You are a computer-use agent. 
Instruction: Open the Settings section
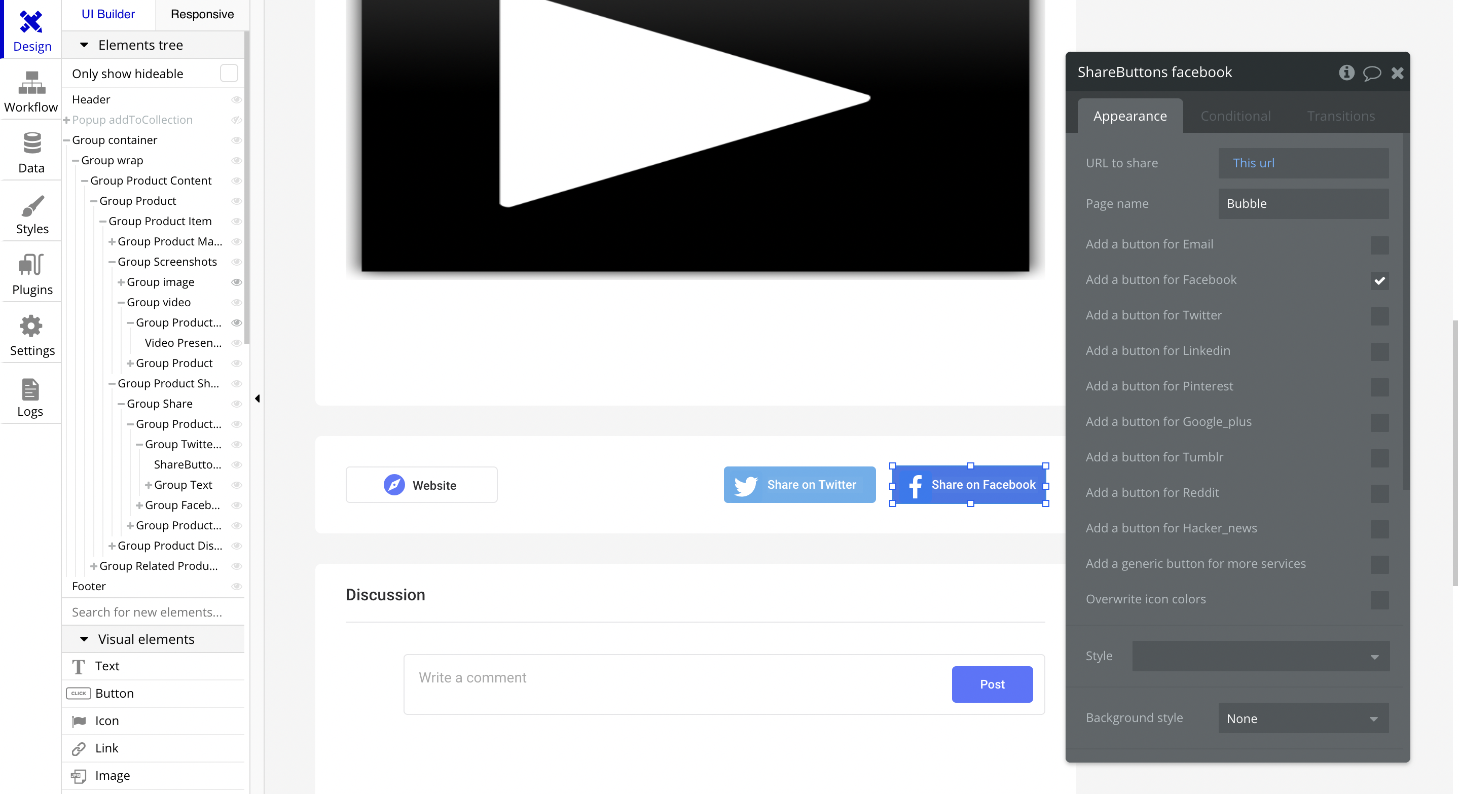click(x=32, y=336)
